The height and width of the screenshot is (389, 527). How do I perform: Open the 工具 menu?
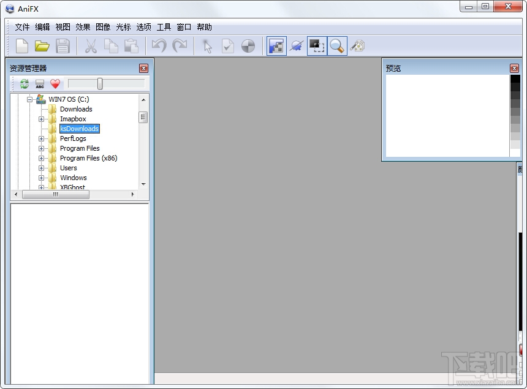(x=164, y=27)
